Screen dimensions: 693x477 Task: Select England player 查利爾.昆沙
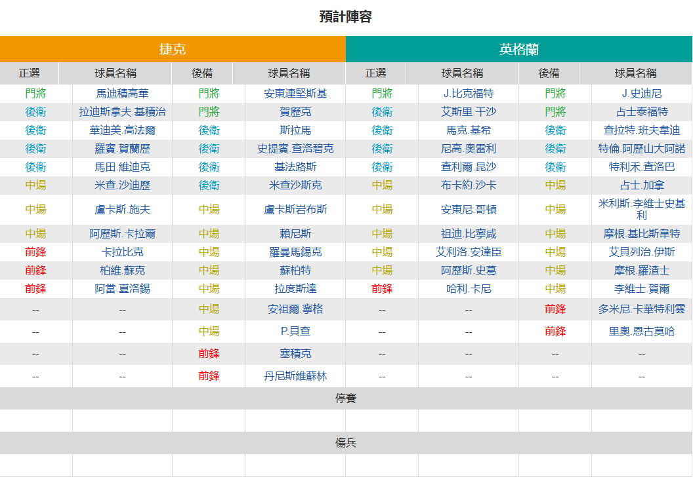(x=469, y=167)
